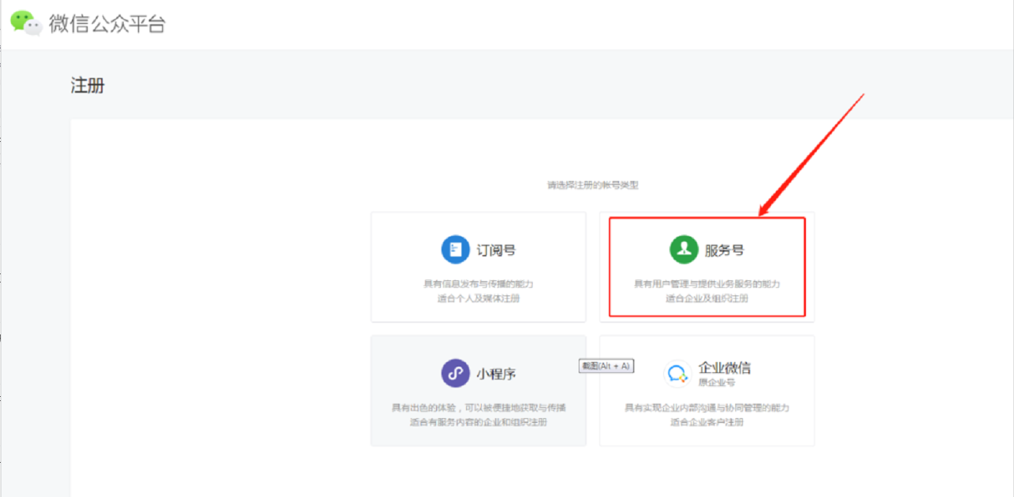Click text 具有实现企业内部沟通与协同管理的能力
This screenshot has height=497, width=1014.
(x=707, y=408)
